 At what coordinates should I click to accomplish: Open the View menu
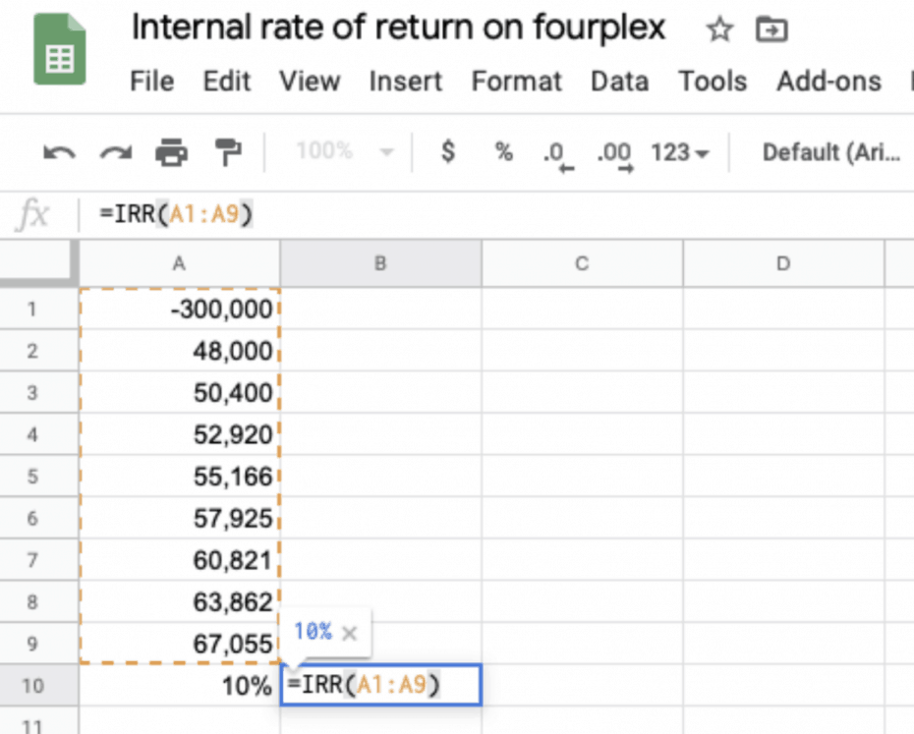tap(310, 81)
